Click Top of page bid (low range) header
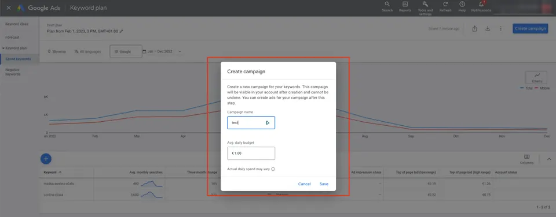 coord(416,173)
